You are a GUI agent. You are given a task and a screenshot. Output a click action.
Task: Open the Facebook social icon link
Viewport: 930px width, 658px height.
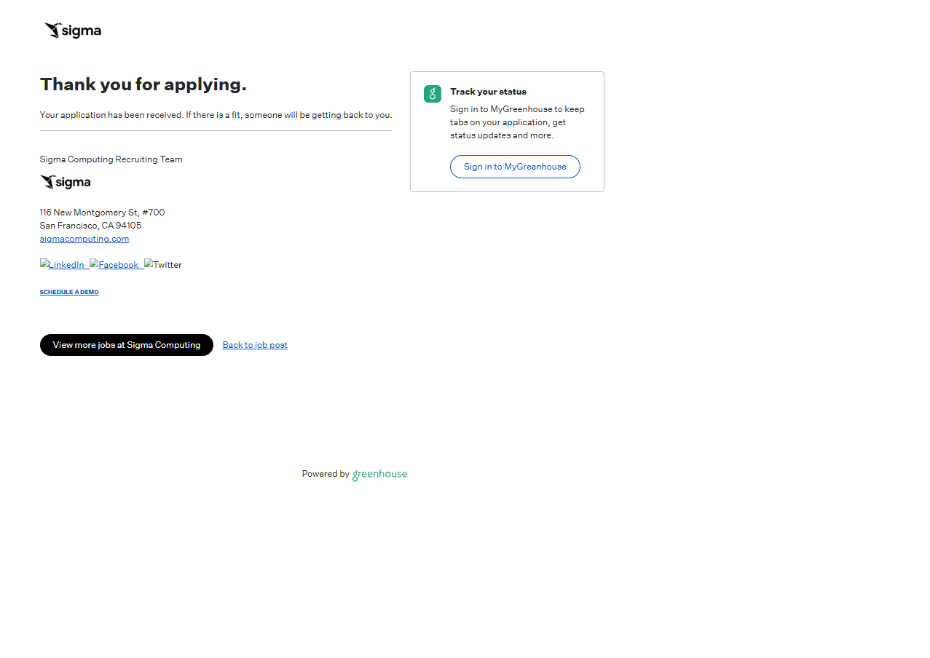click(115, 265)
